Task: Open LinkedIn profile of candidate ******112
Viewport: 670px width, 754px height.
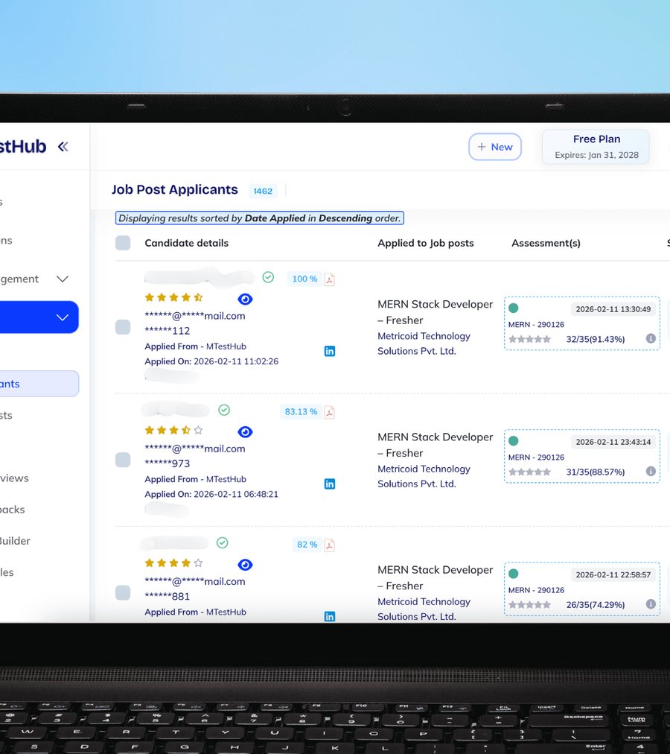Action: point(330,351)
